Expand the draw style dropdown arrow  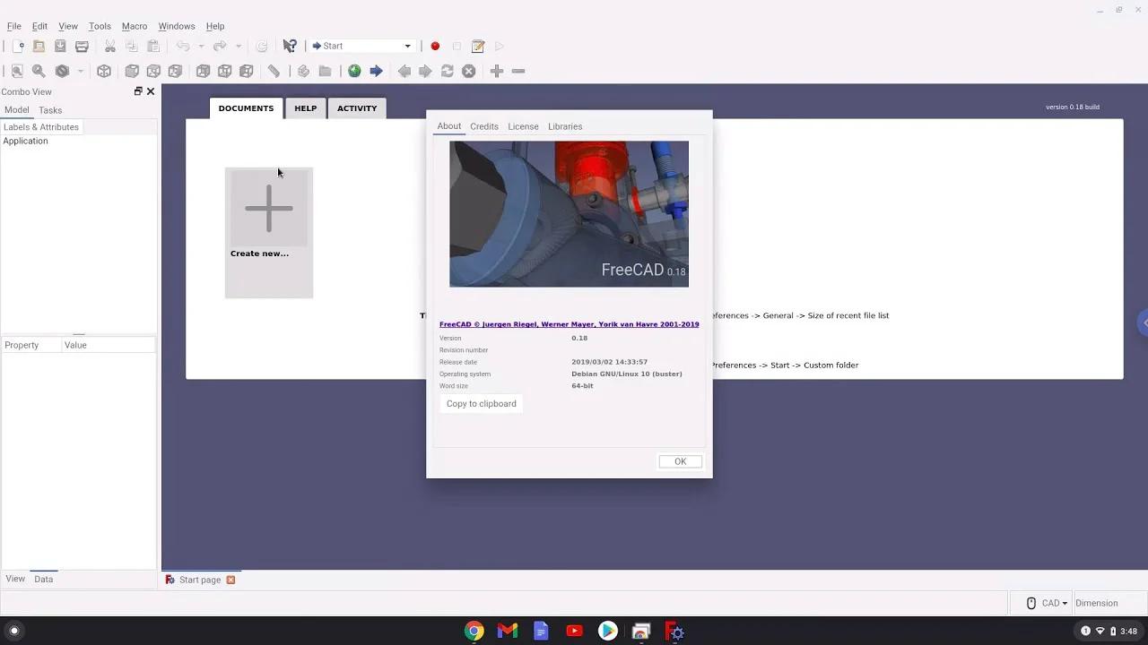(79, 72)
